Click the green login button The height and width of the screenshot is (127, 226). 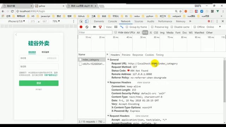39,83
